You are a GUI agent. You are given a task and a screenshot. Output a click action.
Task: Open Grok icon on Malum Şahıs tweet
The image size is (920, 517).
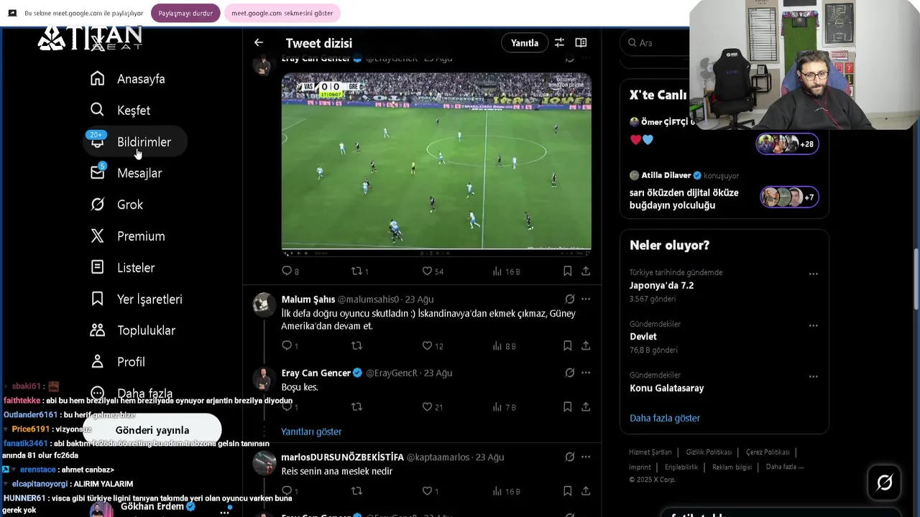point(569,299)
